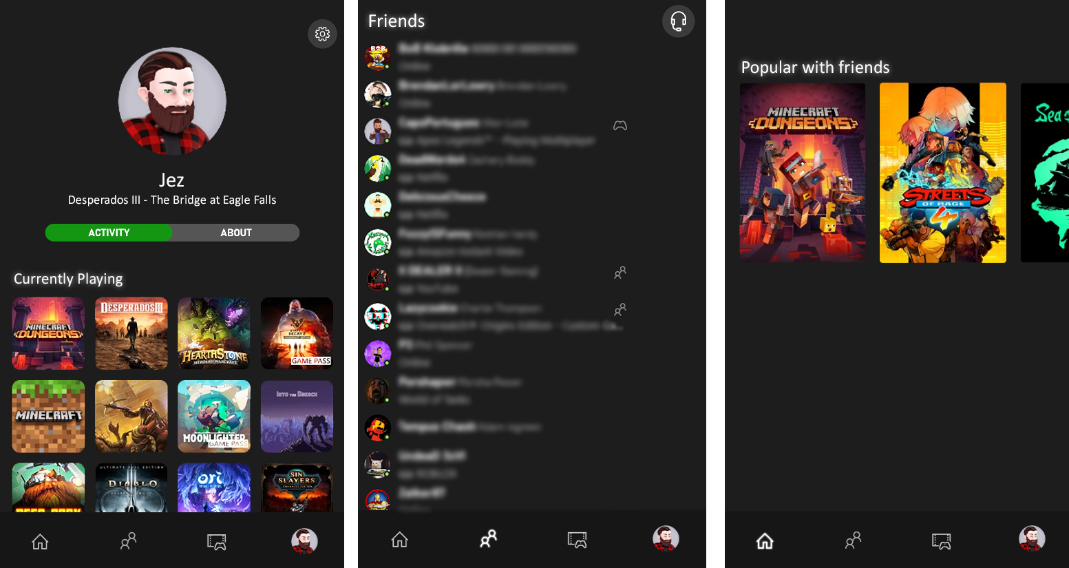The height and width of the screenshot is (568, 1069).
Task: Tap the controller icon in the friends list
Action: tap(620, 125)
